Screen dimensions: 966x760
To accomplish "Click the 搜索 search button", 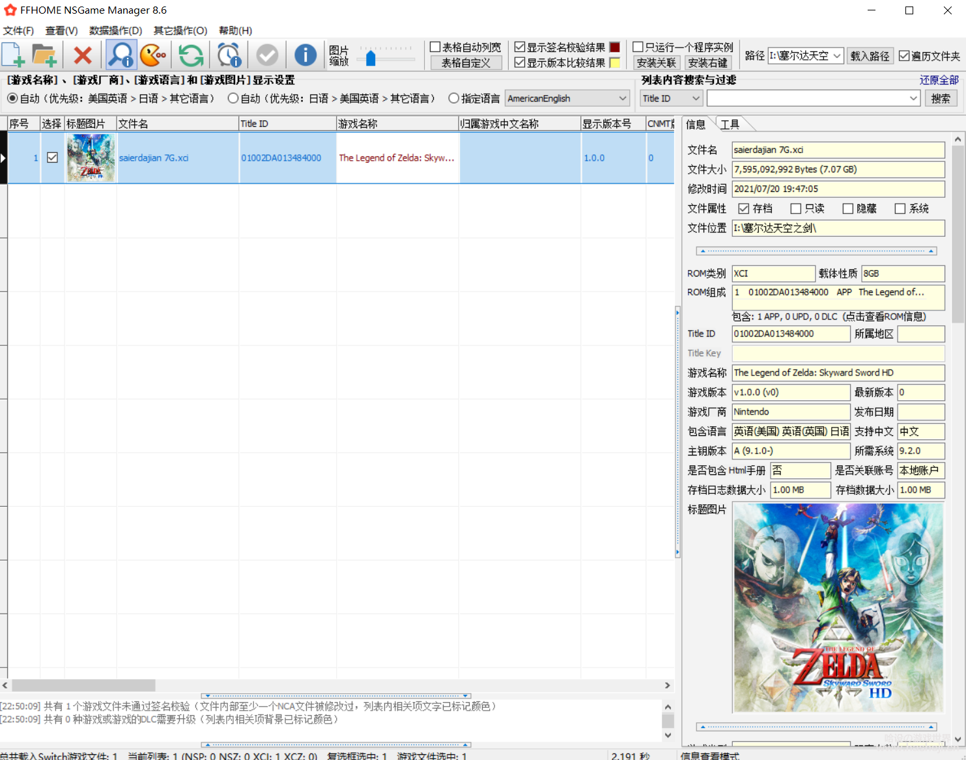I will [x=941, y=98].
